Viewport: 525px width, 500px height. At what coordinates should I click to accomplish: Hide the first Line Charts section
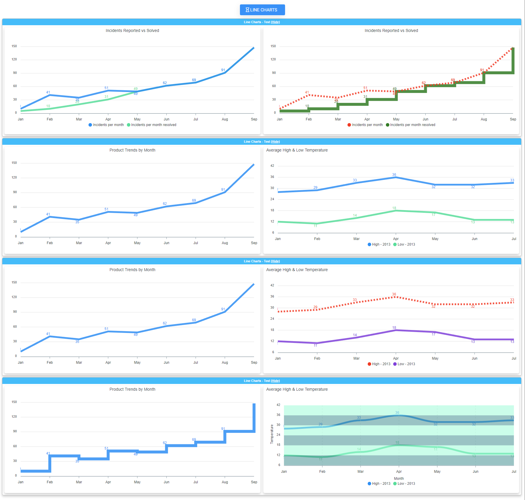pos(275,22)
